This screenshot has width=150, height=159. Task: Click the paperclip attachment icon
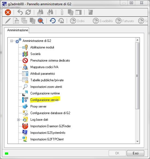[x=62, y=12]
